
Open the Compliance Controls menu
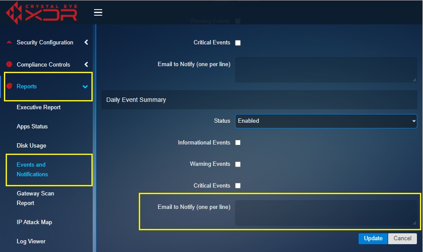click(43, 64)
